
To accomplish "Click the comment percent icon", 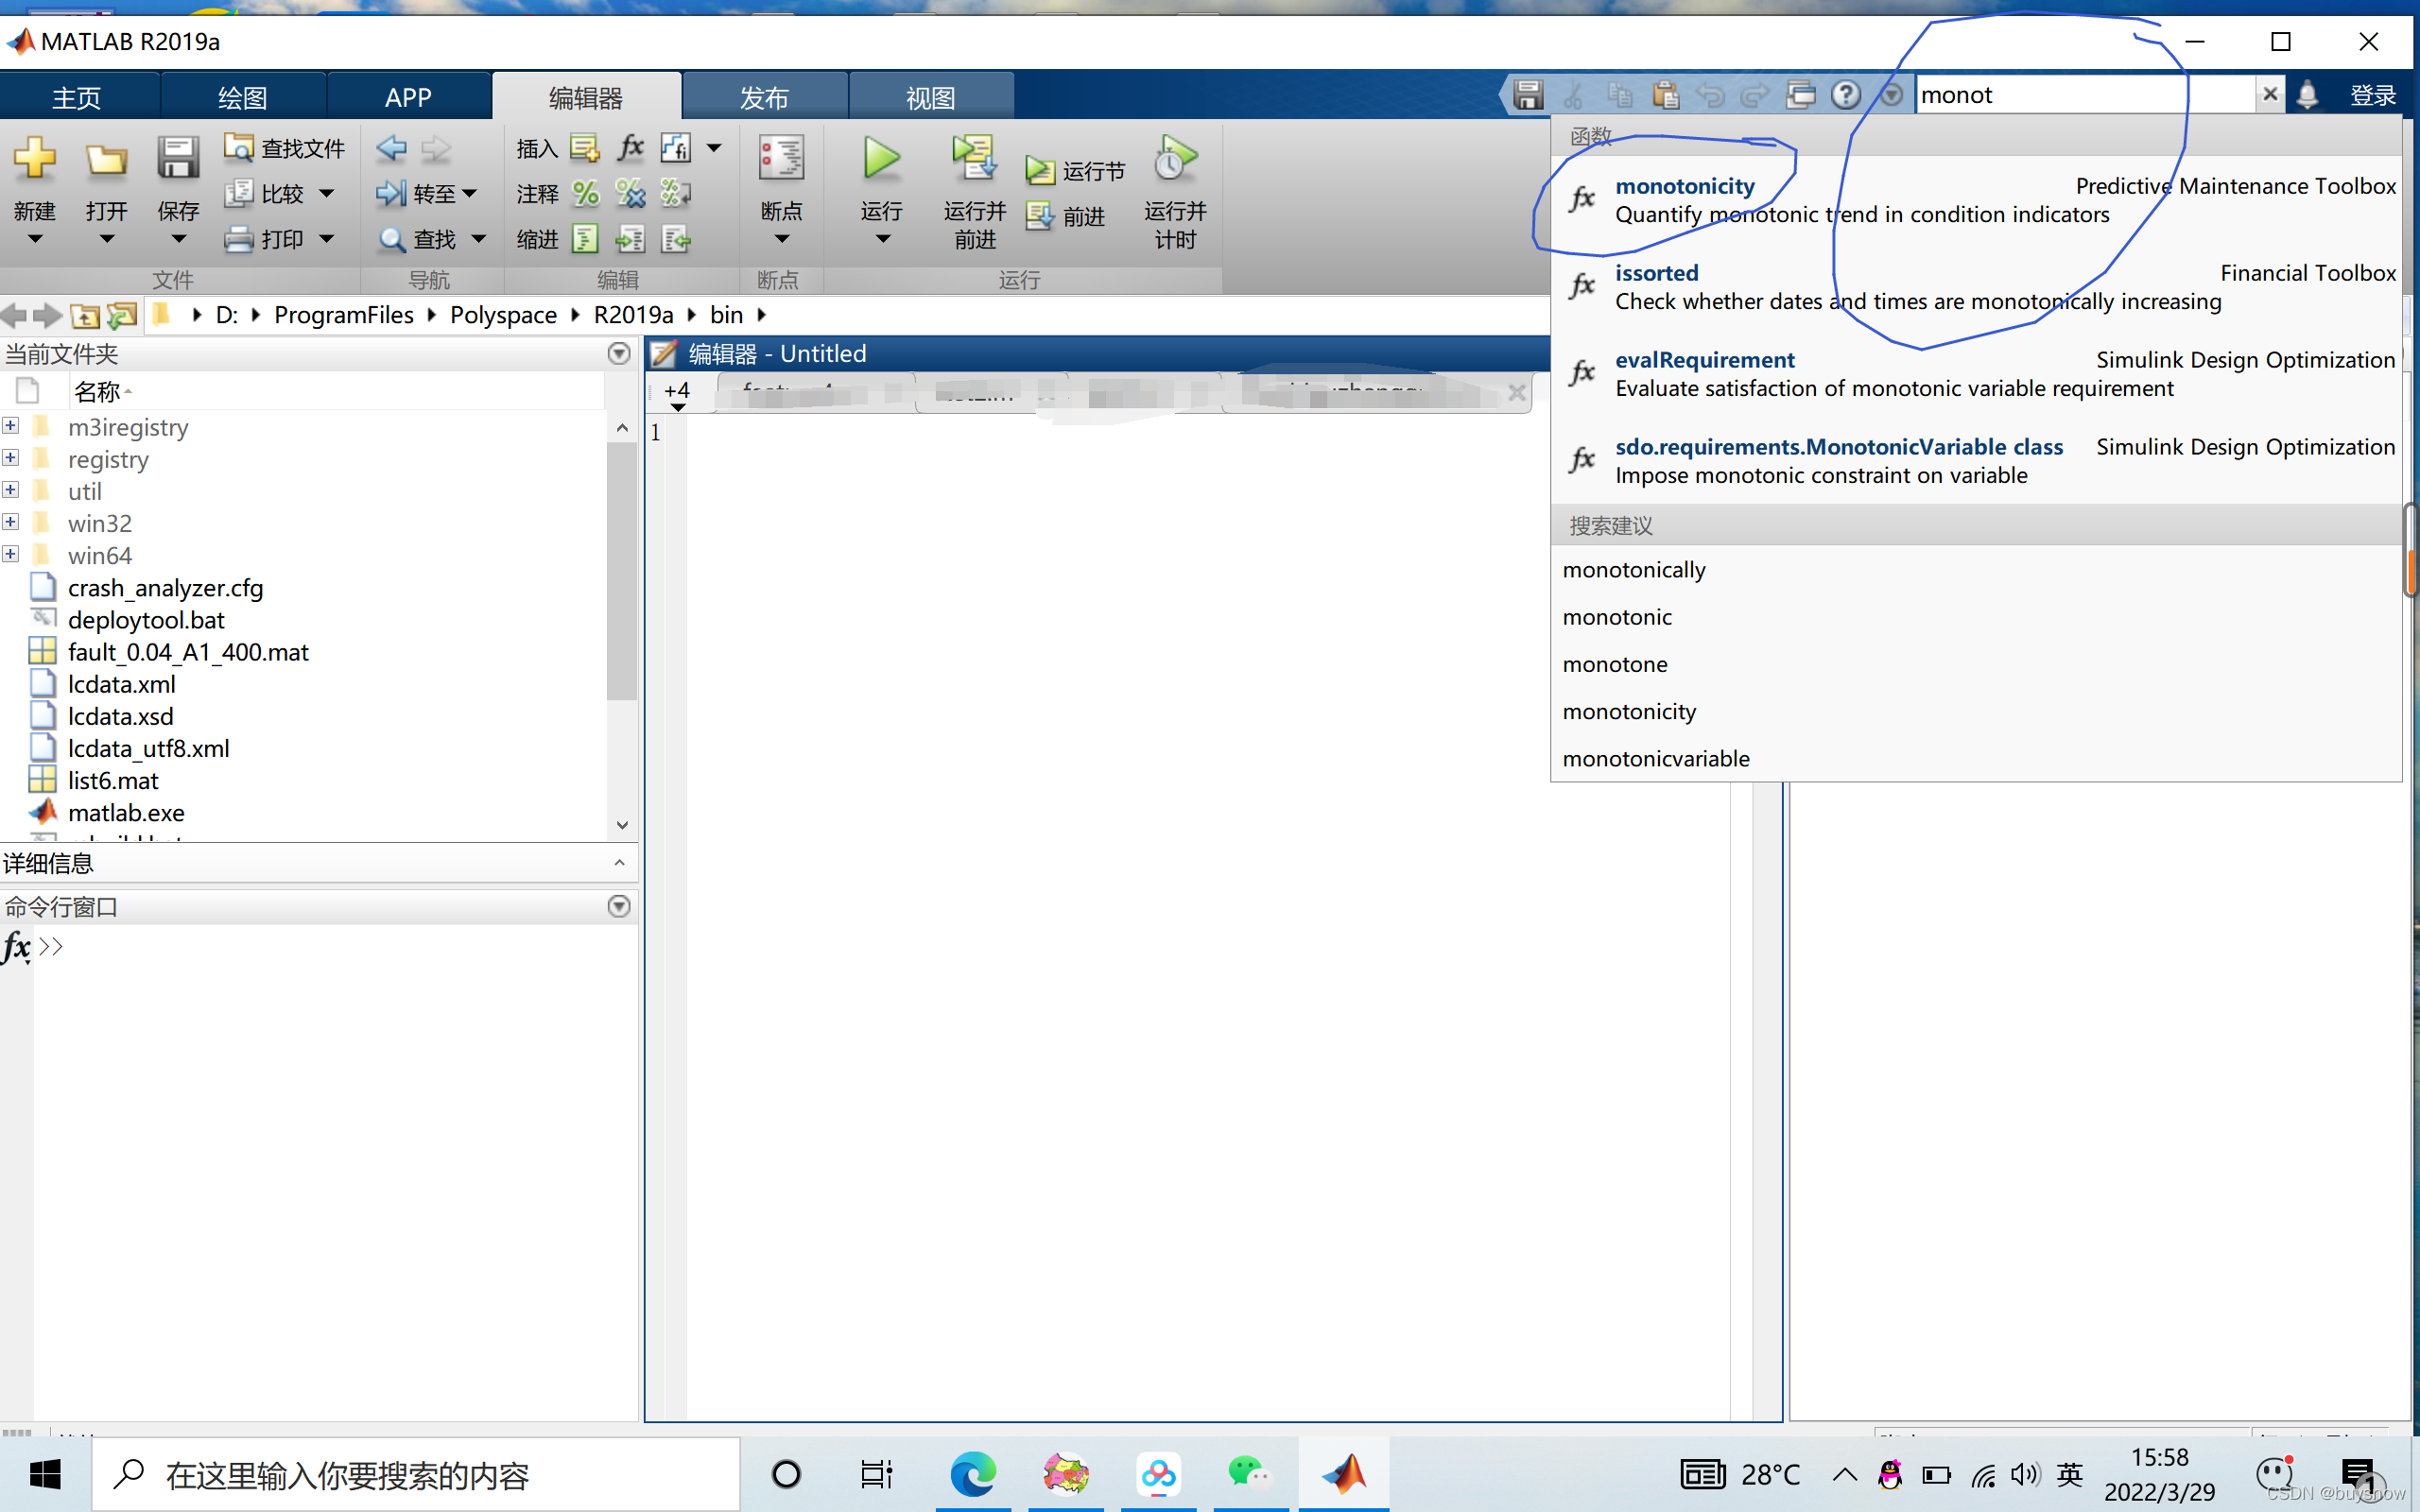I will click(x=585, y=193).
